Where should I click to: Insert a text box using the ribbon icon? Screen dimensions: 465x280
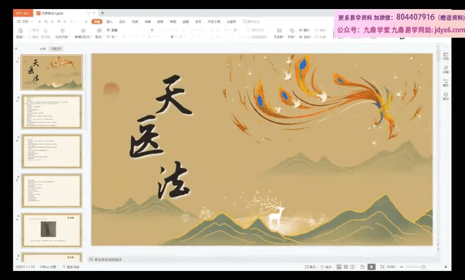pyautogui.click(x=279, y=31)
